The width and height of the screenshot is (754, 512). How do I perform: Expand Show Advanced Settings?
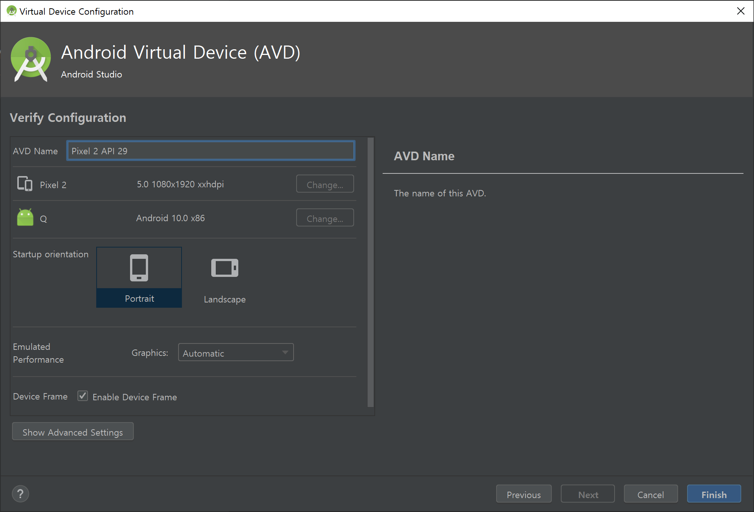pyautogui.click(x=73, y=432)
